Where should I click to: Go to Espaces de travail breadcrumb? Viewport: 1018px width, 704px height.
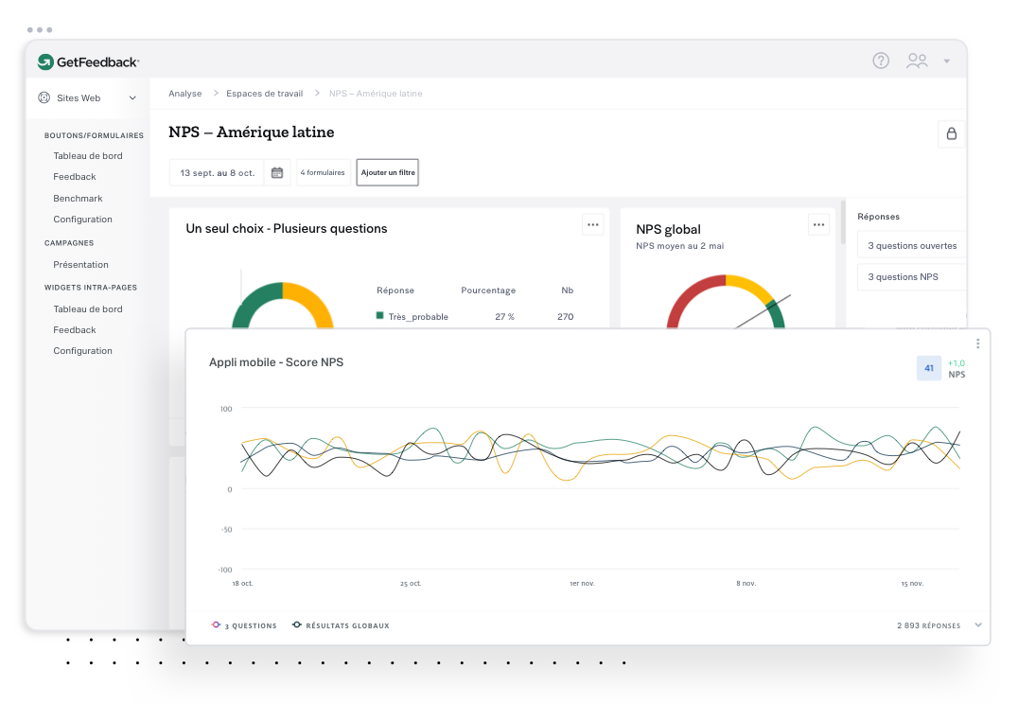point(265,94)
